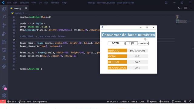Change indentation via Spaces: 4
The image size is (194, 109).
click(x=125, y=102)
